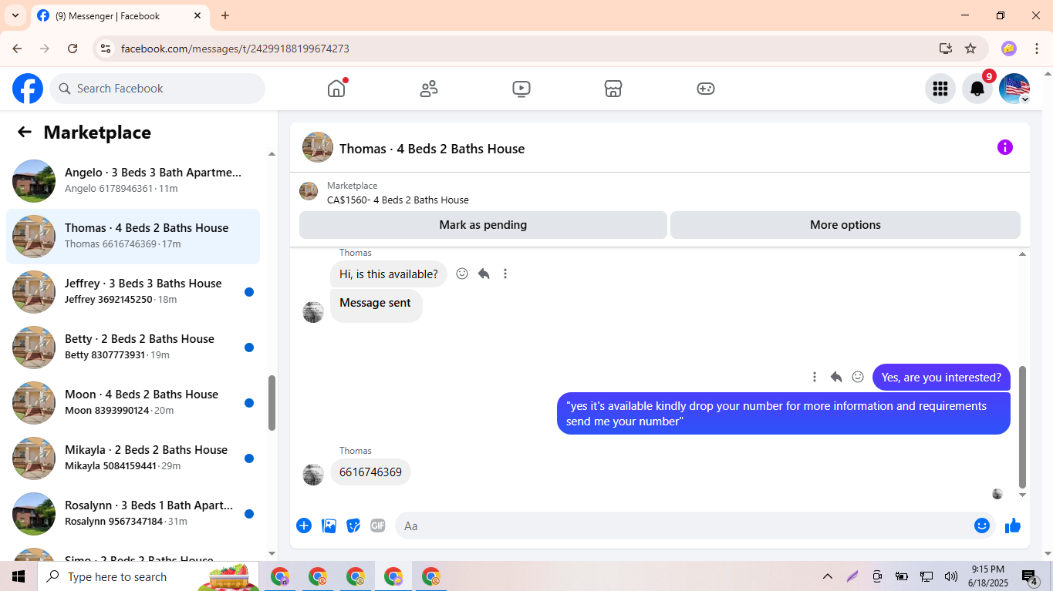The width and height of the screenshot is (1053, 591).
Task: Reload the page in Chrome
Action: (73, 49)
